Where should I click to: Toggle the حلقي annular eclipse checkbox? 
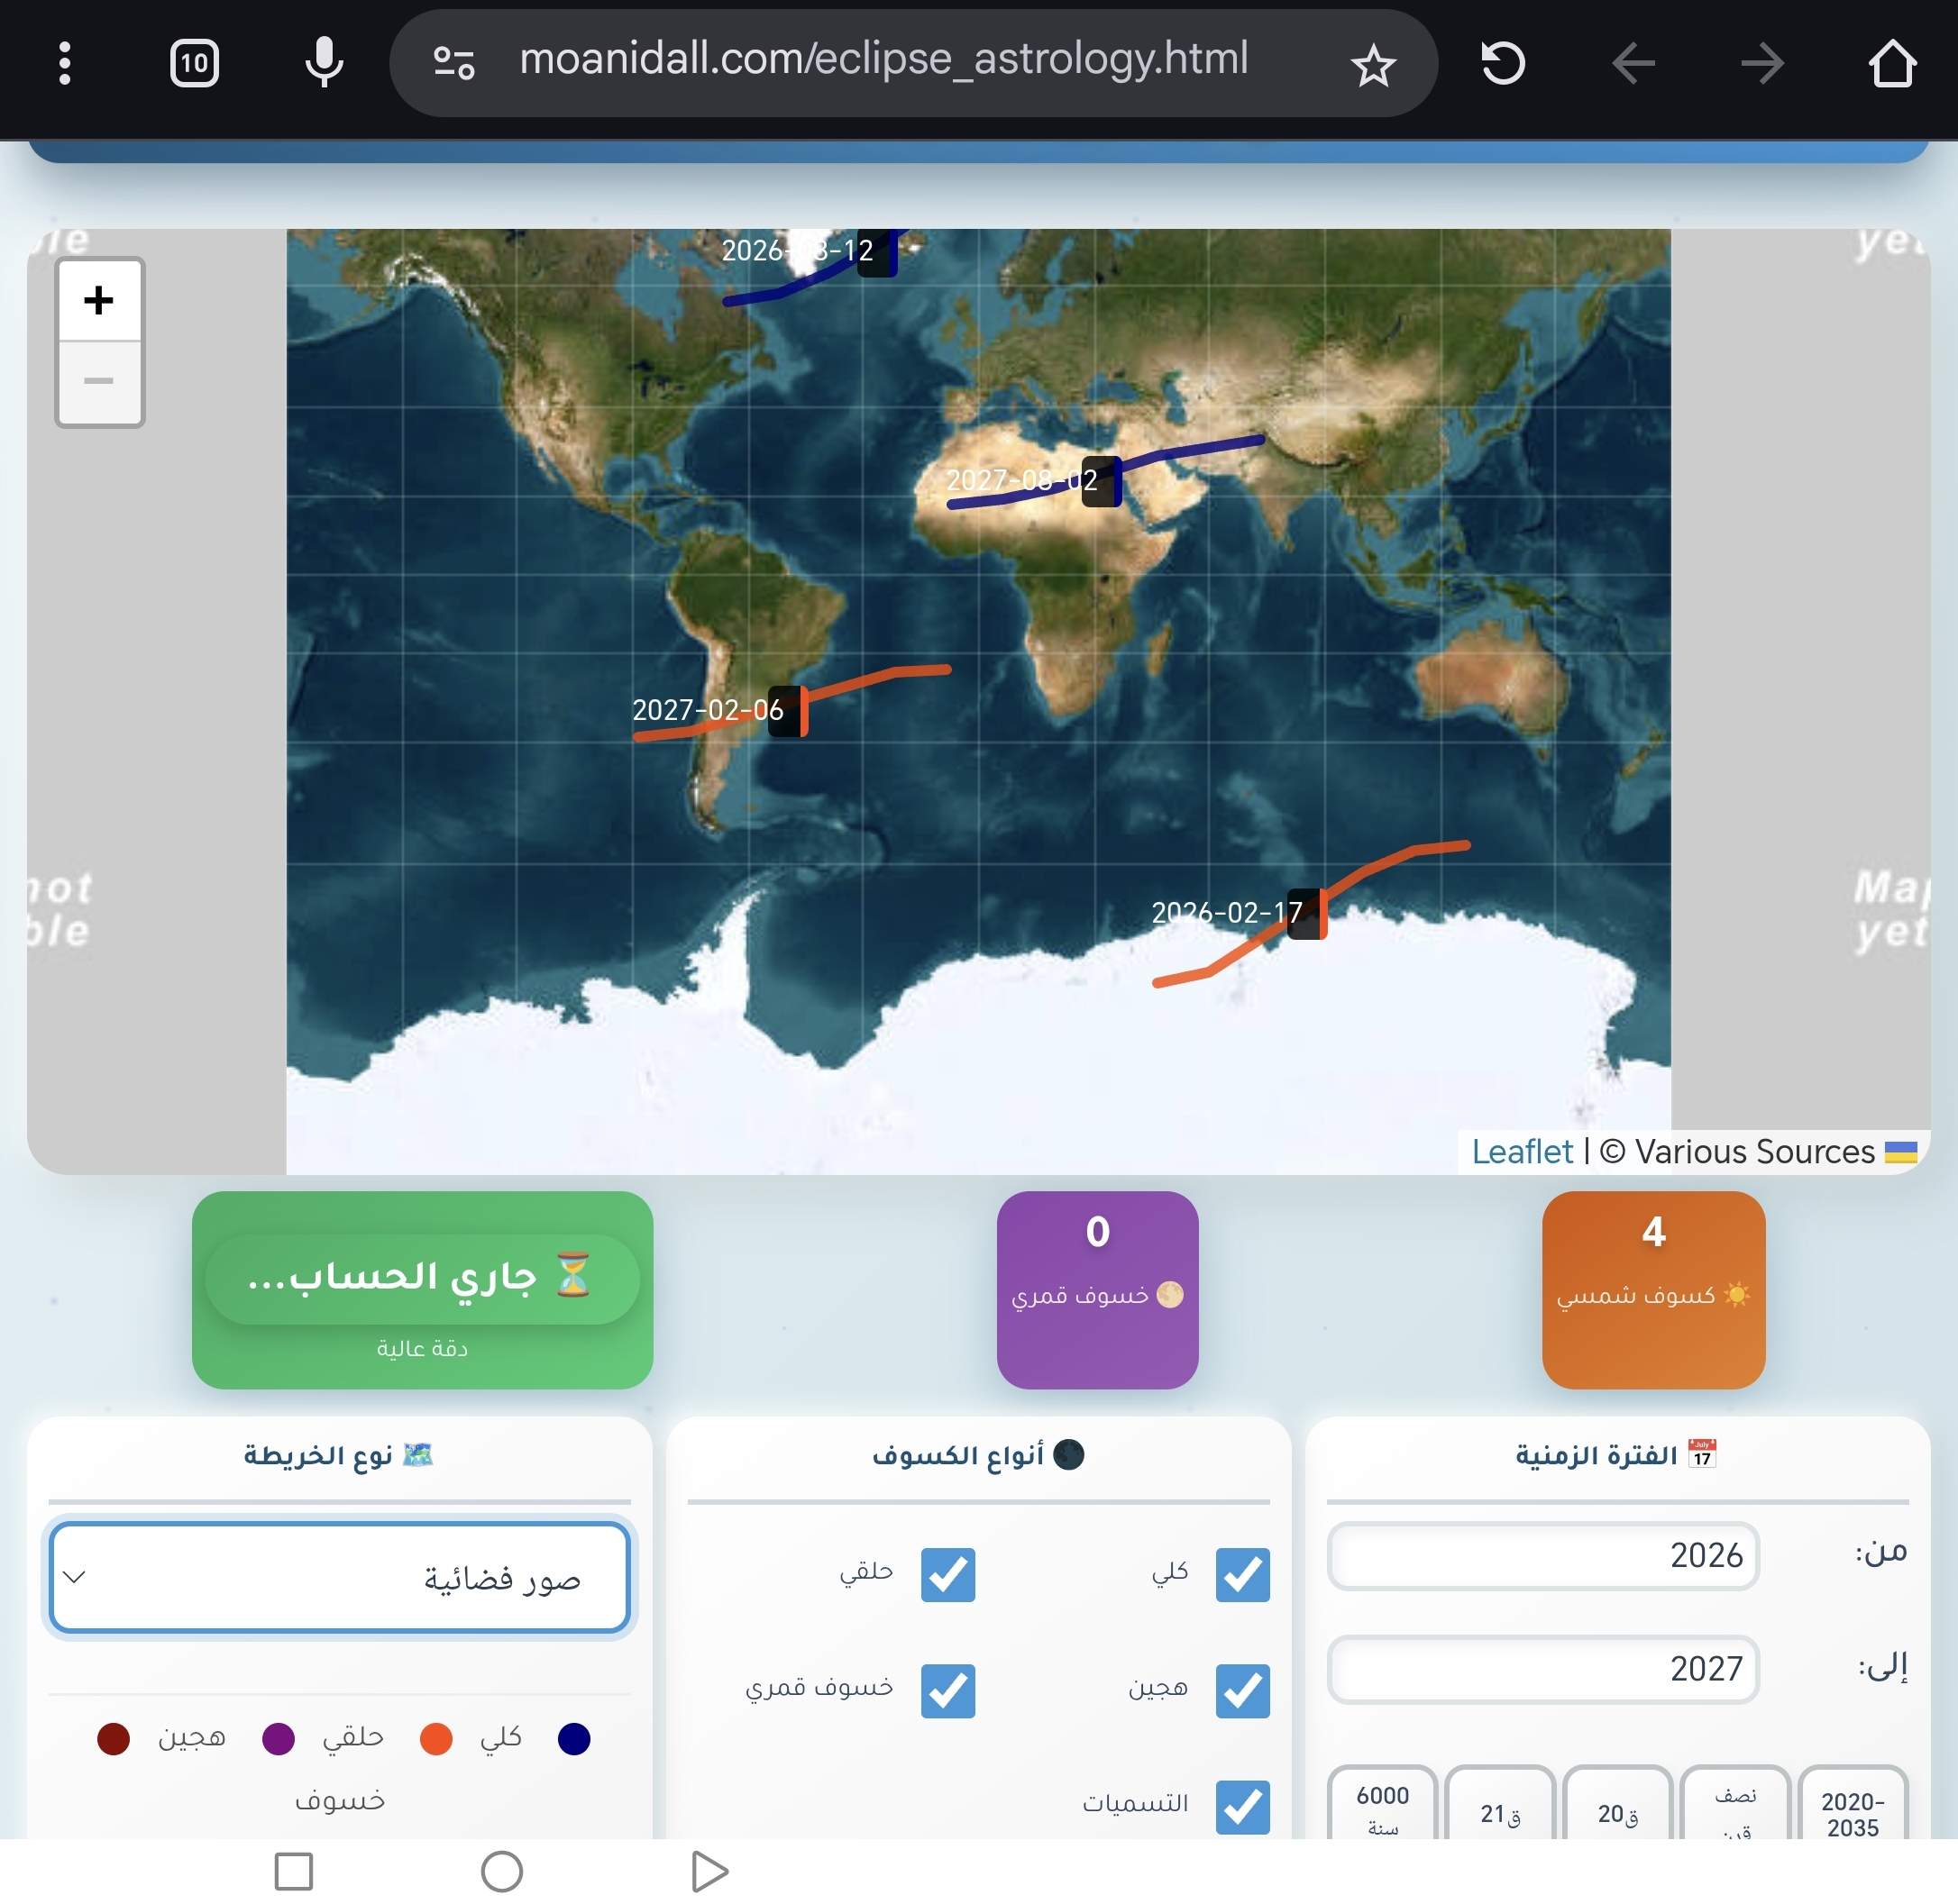click(x=947, y=1575)
